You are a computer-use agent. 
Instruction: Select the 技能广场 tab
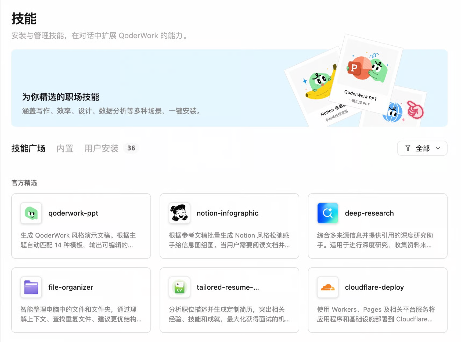28,148
